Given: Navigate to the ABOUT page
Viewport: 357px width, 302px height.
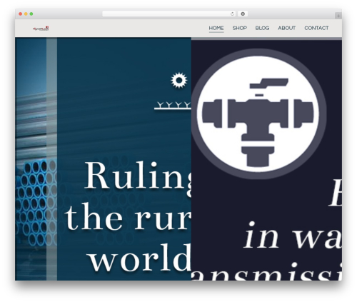Looking at the screenshot, I should [286, 28].
